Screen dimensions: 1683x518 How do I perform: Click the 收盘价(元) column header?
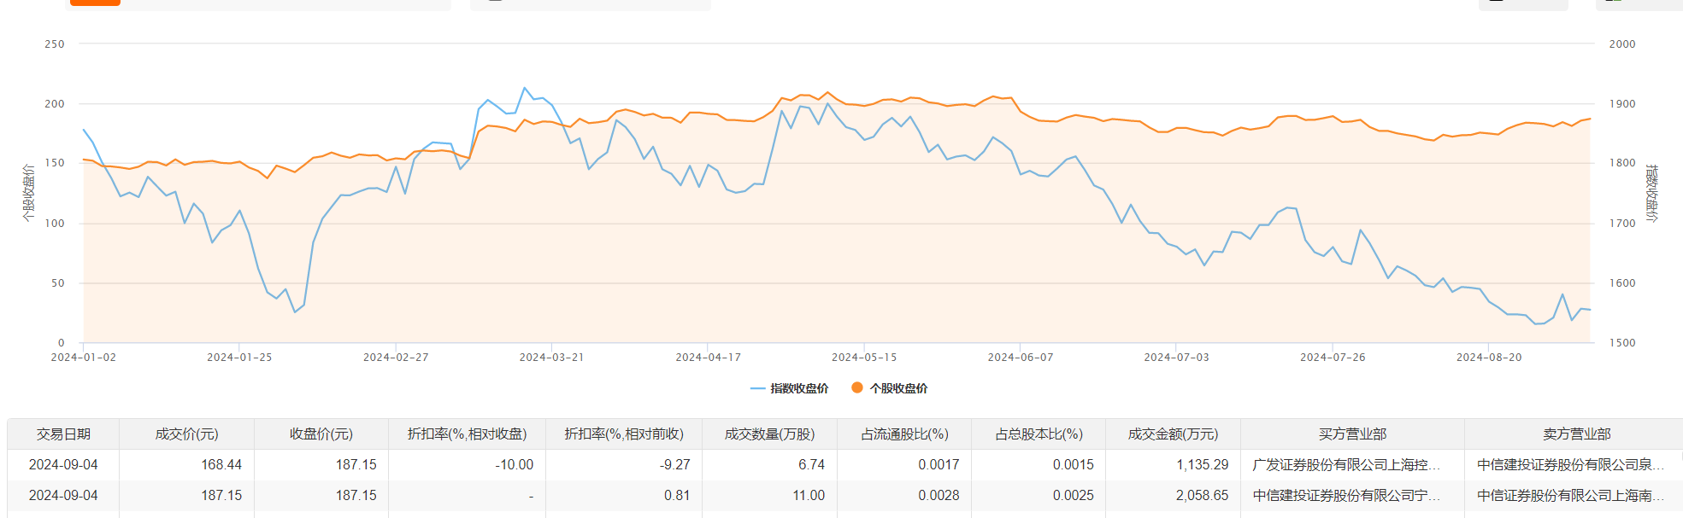click(x=321, y=434)
